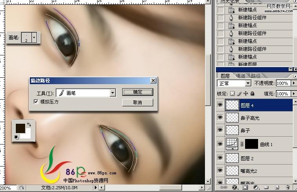This screenshot has height=192, width=297.
Task: Click the 200% zoom field in status bar
Action: click(9, 188)
